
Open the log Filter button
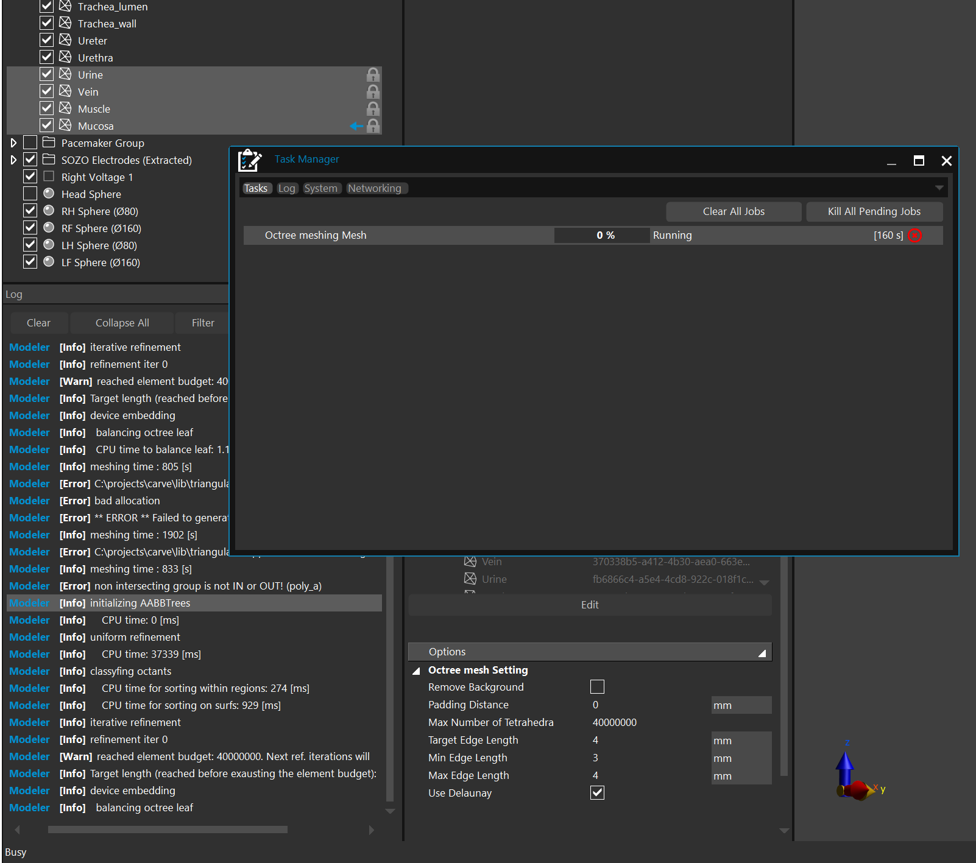(202, 323)
